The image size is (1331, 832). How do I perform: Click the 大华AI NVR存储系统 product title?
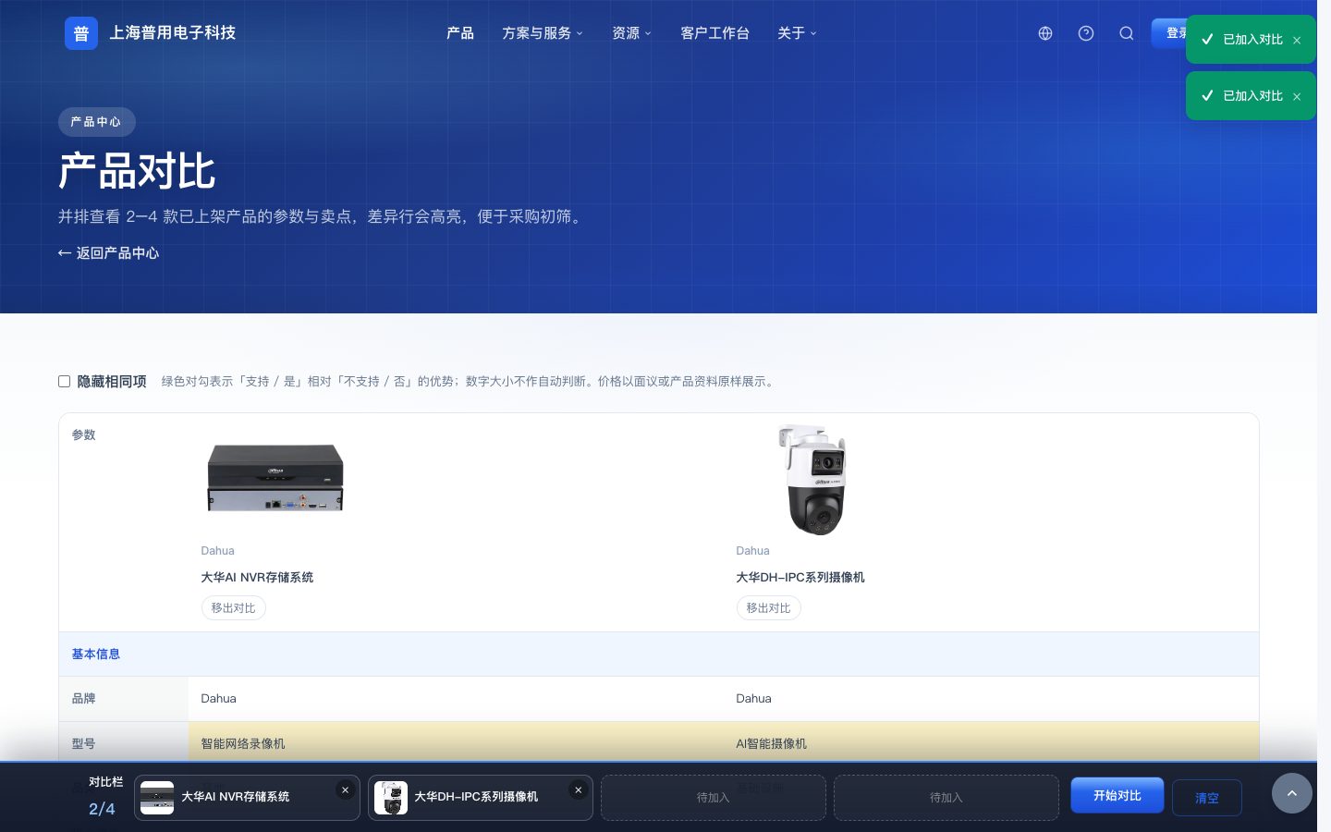(x=257, y=577)
